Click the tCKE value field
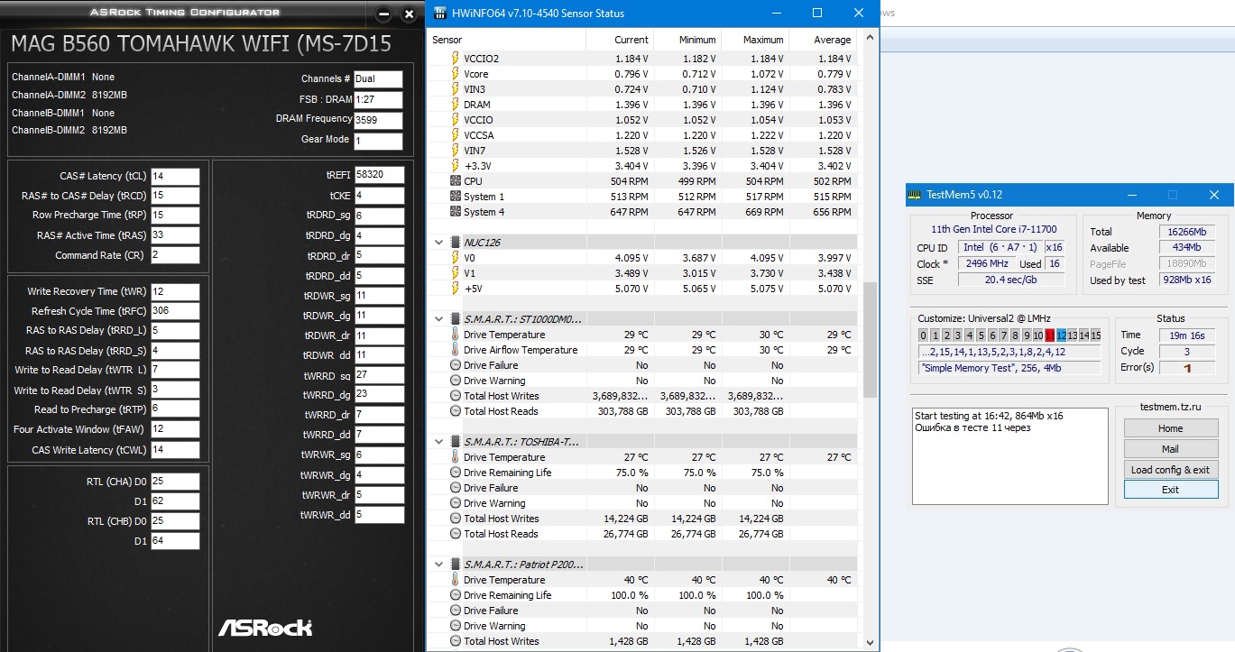Image resolution: width=1235 pixels, height=652 pixels. pyautogui.click(x=379, y=196)
